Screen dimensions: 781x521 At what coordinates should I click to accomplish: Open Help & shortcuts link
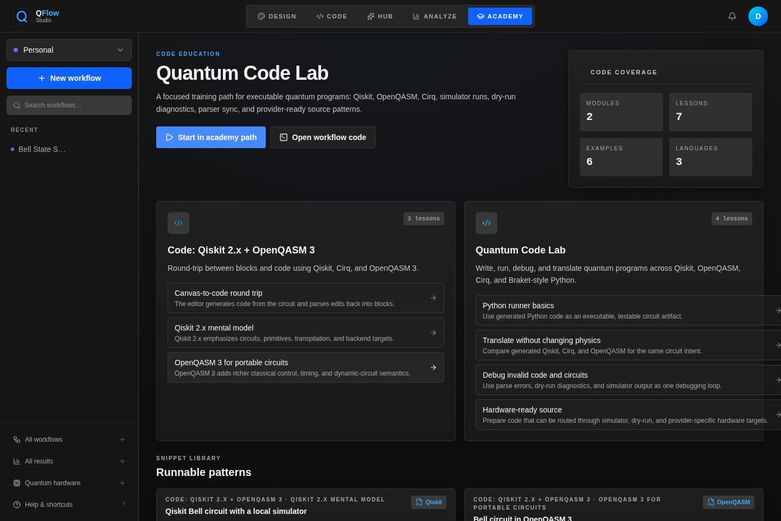69,505
